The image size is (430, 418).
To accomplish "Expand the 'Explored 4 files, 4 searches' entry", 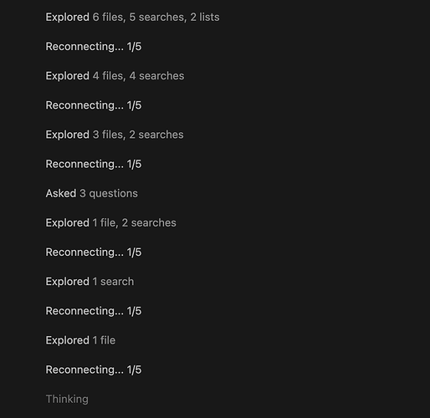I will pyautogui.click(x=115, y=76).
